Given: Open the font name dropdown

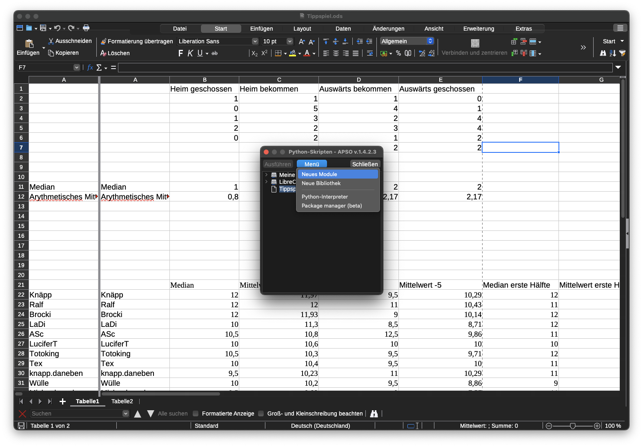Looking at the screenshot, I should click(255, 41).
